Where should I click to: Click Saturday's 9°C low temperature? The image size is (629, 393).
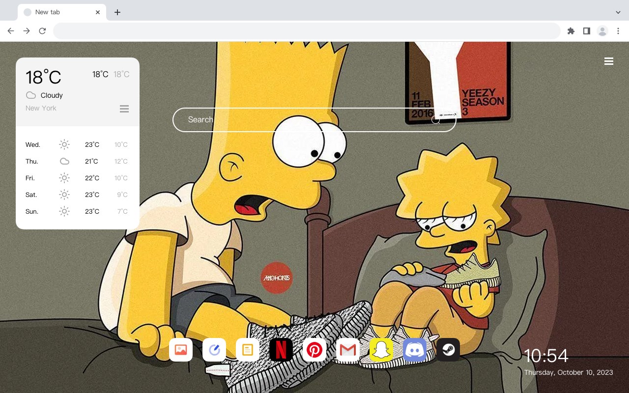(x=122, y=195)
